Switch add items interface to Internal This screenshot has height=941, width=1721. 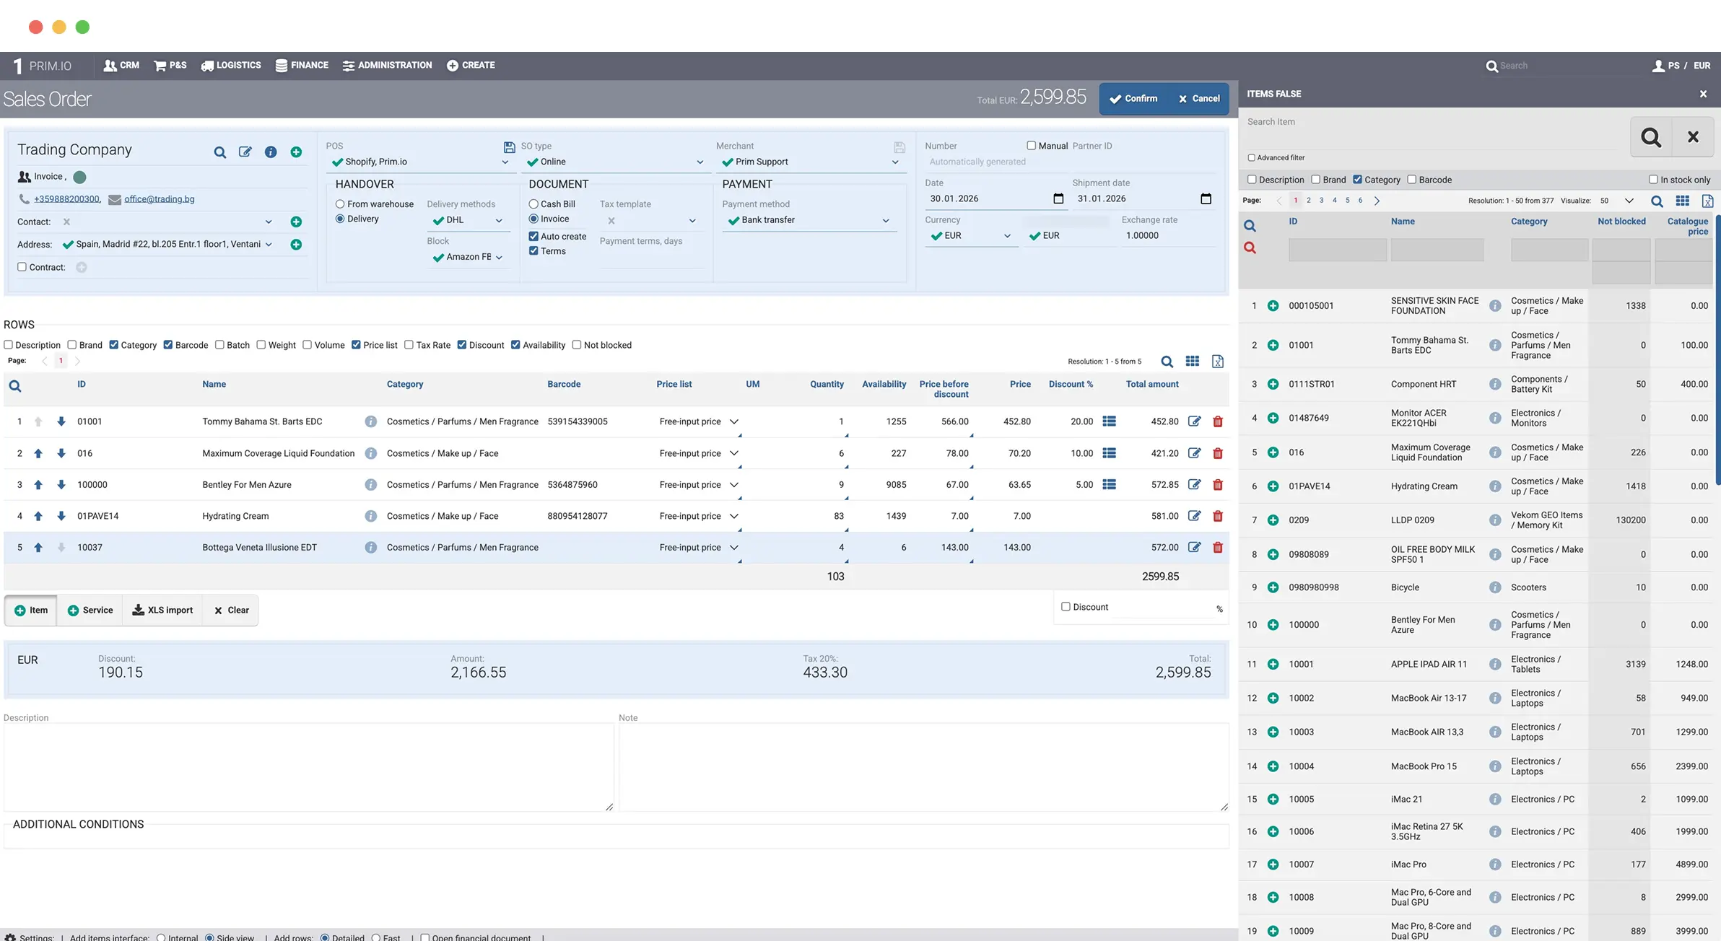161,937
